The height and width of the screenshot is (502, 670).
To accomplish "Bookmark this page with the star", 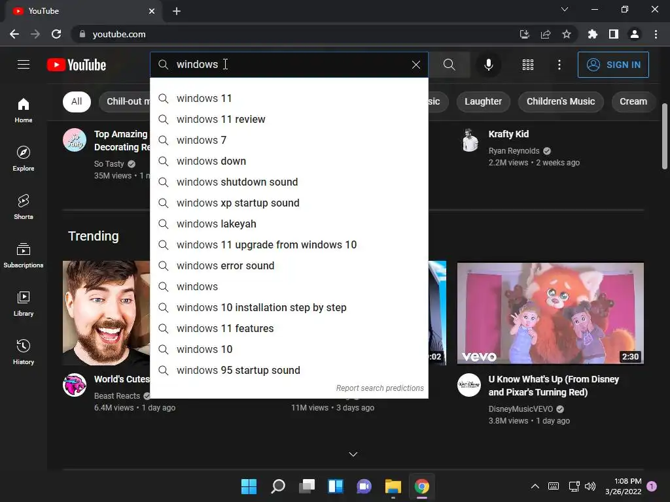I will point(566,34).
